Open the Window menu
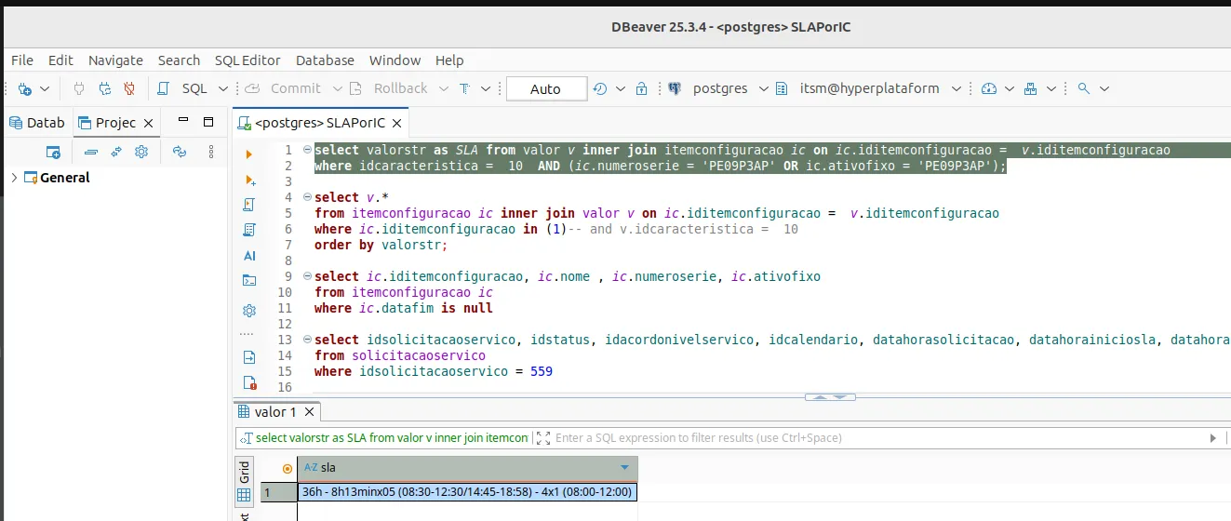 (x=395, y=60)
